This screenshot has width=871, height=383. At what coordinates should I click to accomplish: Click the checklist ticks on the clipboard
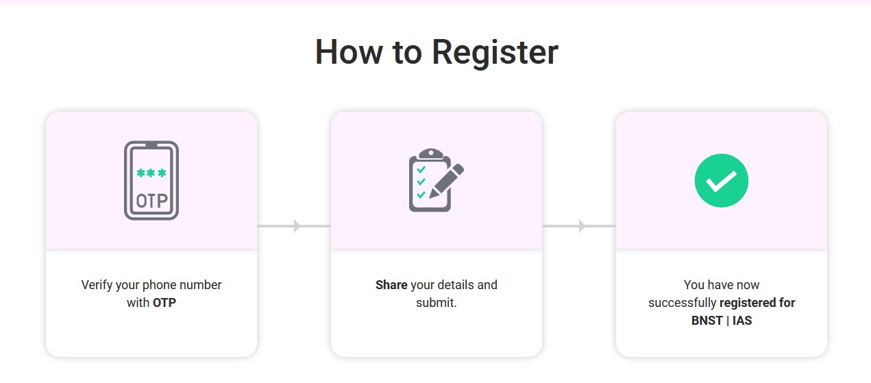tap(421, 182)
